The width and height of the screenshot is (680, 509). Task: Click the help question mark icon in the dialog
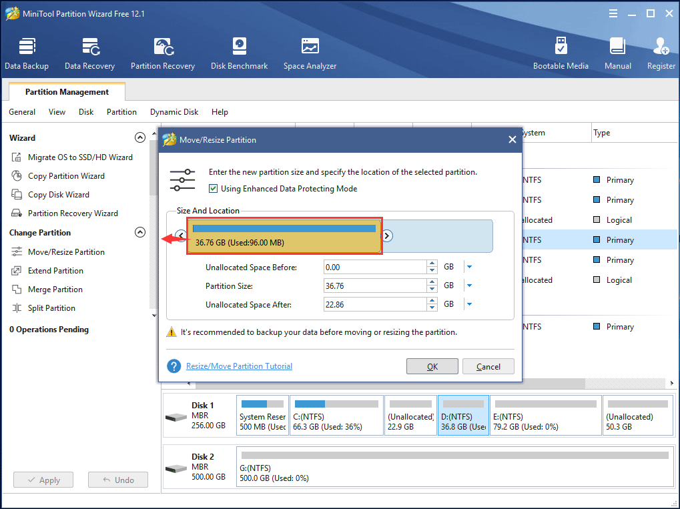(x=174, y=366)
